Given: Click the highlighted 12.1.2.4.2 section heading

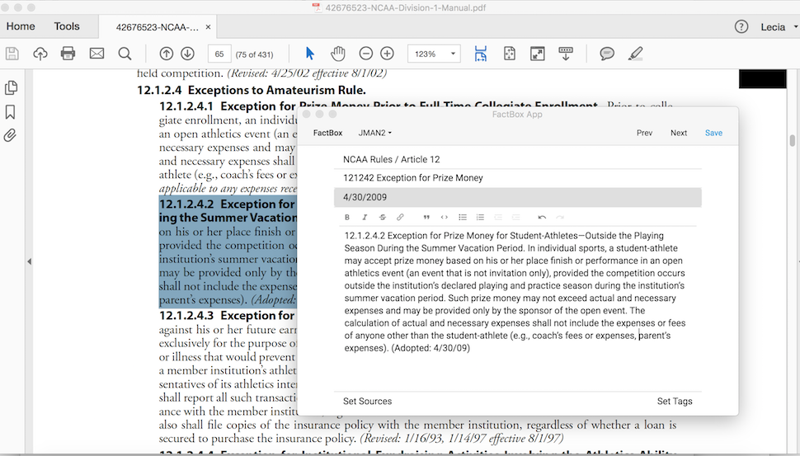Looking at the screenshot, I should [x=228, y=210].
